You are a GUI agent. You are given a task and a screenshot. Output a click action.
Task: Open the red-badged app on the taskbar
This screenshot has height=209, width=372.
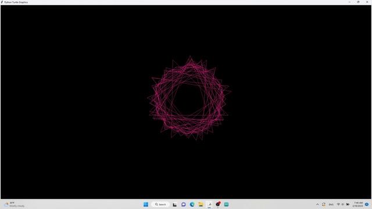tap(218, 204)
